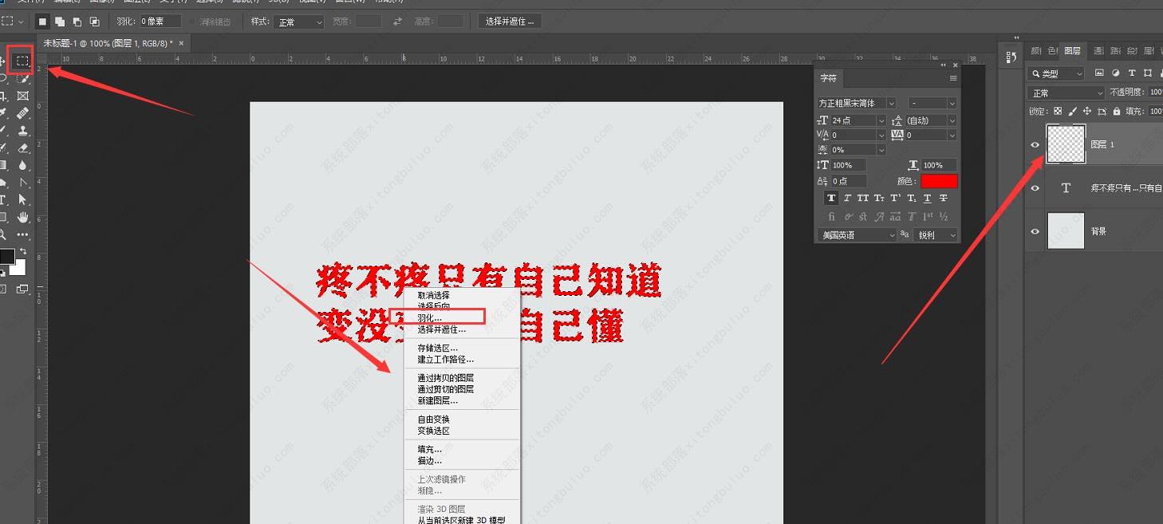Click the Faux Bold button in Character panel

pyautogui.click(x=831, y=199)
